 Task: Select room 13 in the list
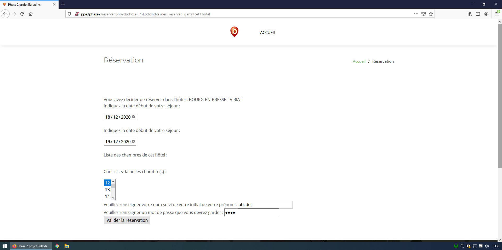(x=107, y=190)
